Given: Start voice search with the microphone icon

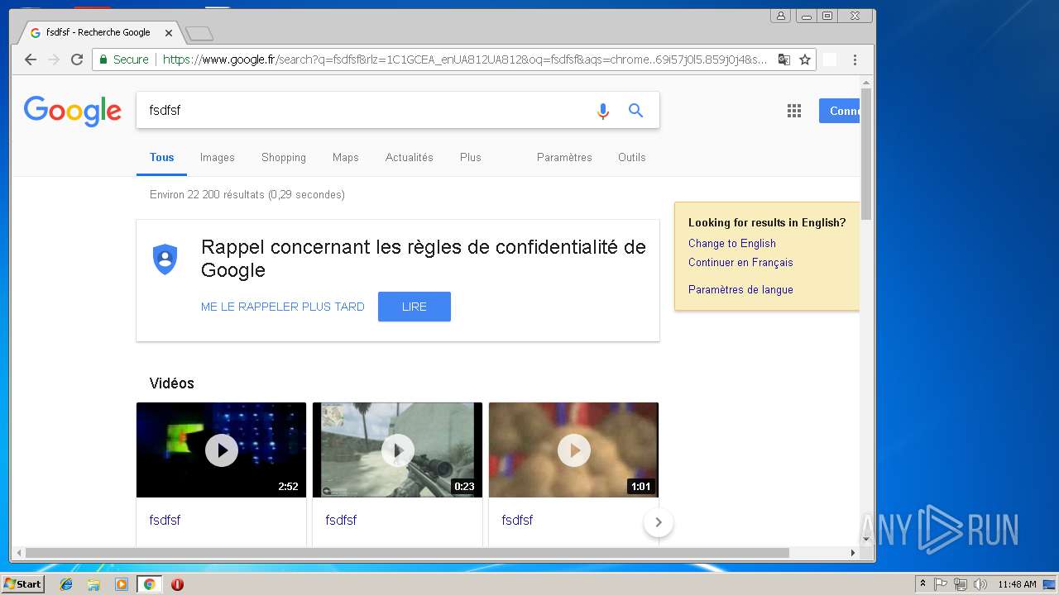Looking at the screenshot, I should (x=603, y=111).
